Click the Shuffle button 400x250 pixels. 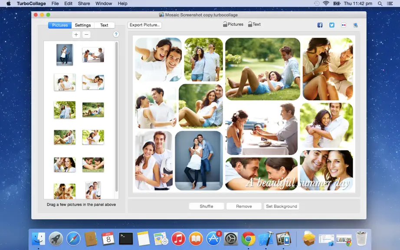pyautogui.click(x=207, y=206)
